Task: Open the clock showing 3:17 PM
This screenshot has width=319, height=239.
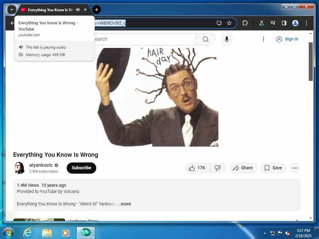Action: [x=303, y=233]
